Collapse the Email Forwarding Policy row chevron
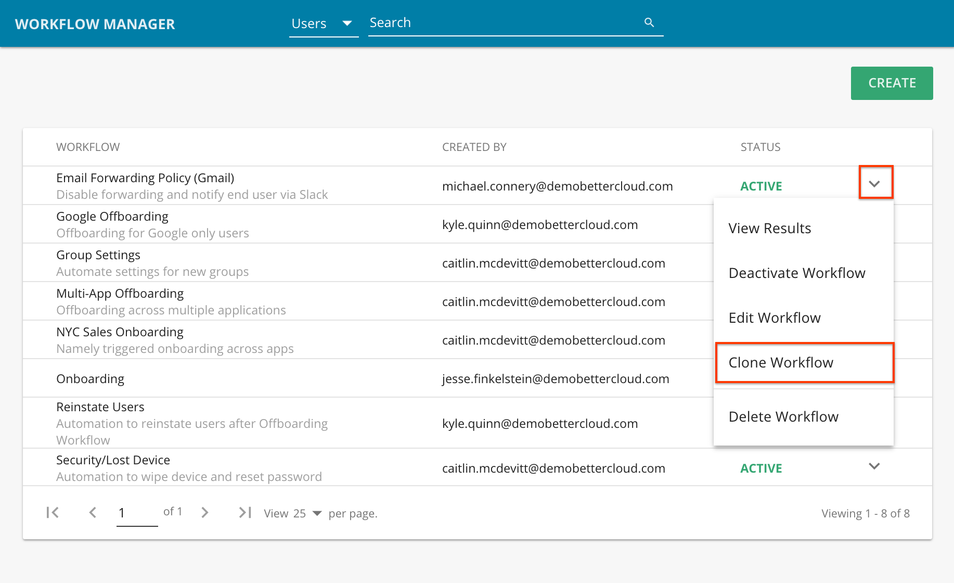 [875, 183]
